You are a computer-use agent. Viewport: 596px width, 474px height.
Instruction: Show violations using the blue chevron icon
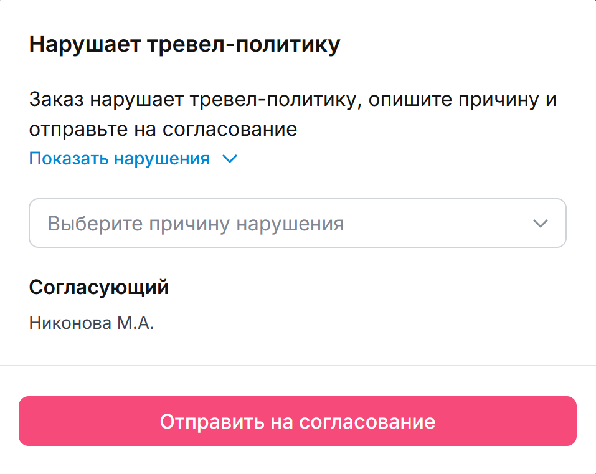click(x=230, y=159)
